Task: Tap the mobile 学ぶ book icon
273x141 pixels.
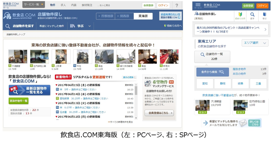Action: pyautogui.click(x=265, y=16)
